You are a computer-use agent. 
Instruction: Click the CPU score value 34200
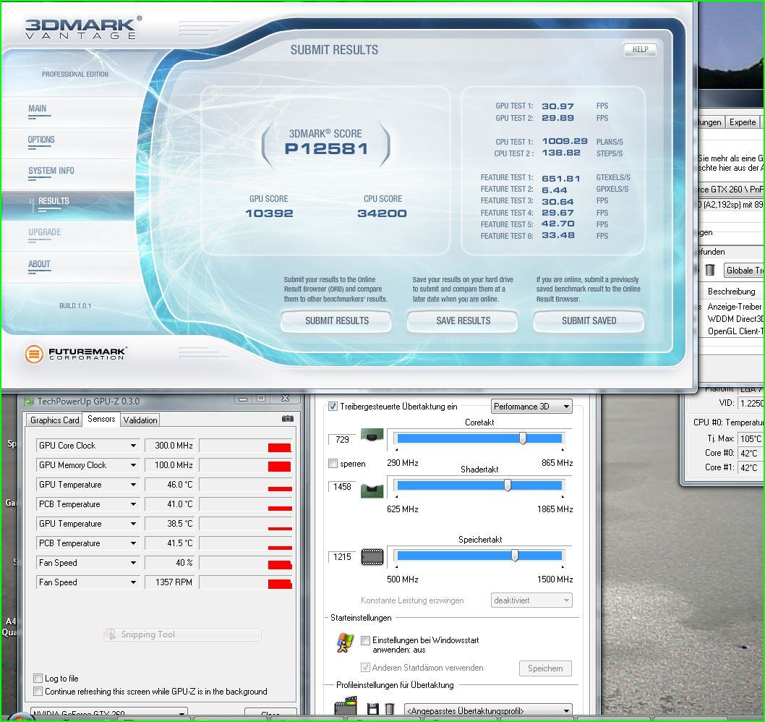[x=382, y=213]
